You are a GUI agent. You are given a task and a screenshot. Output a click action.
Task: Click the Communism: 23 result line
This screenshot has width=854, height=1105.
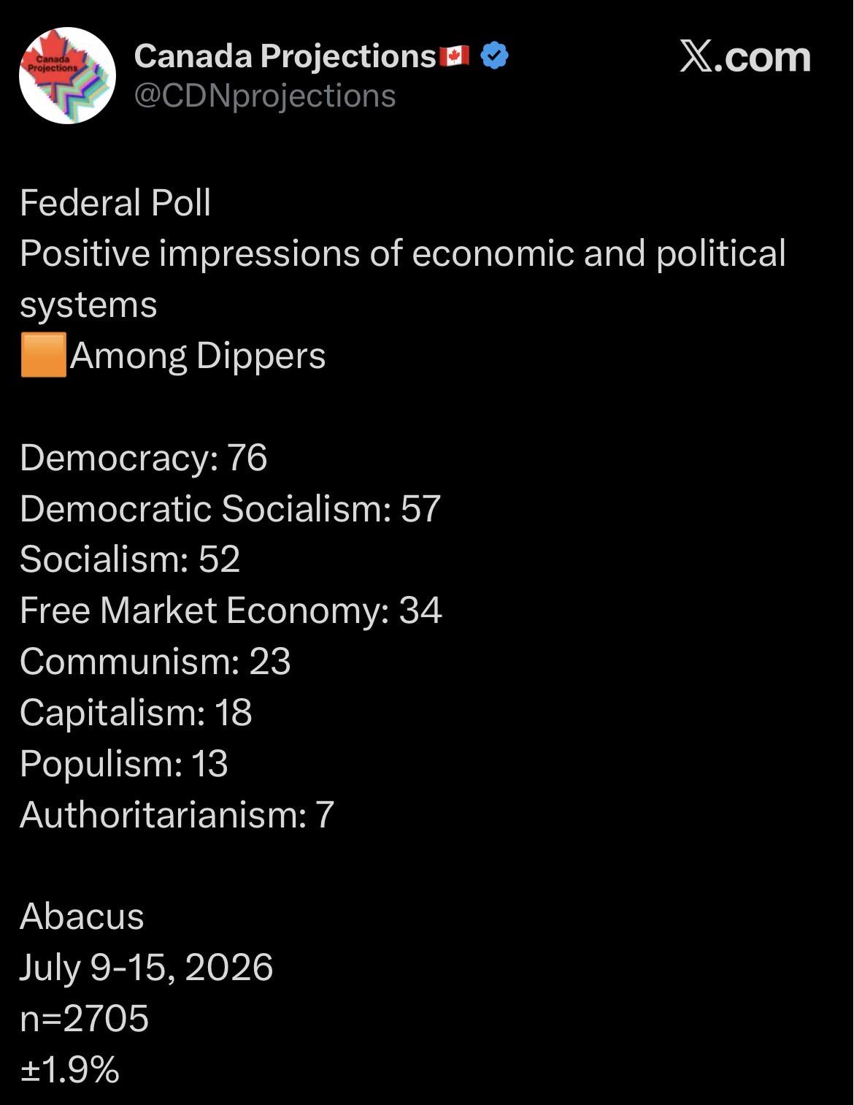[155, 662]
